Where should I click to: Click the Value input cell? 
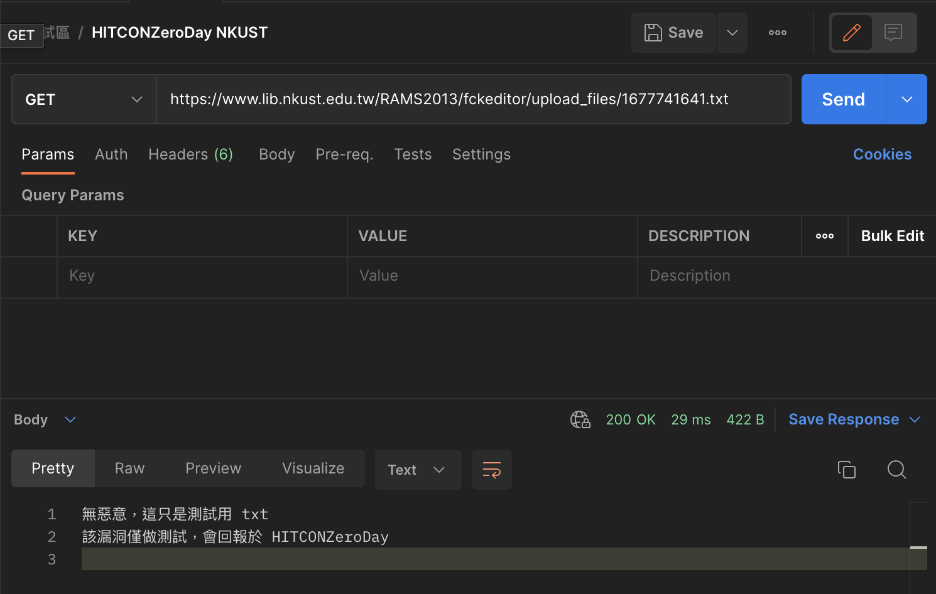(492, 276)
